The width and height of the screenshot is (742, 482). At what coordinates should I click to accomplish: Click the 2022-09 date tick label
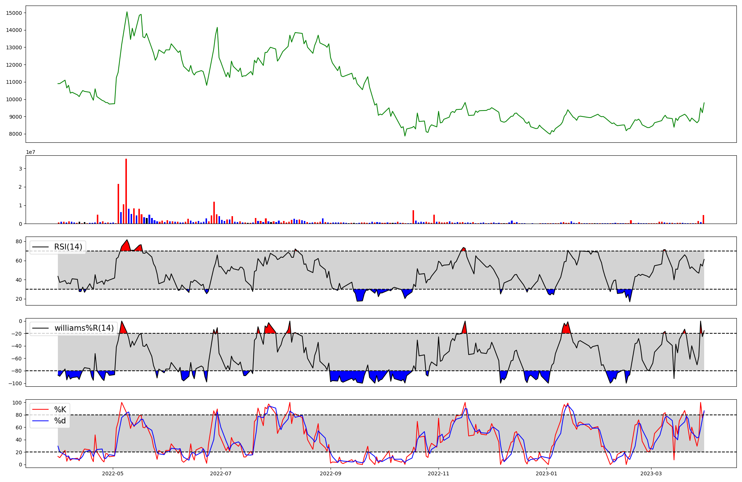(x=330, y=473)
